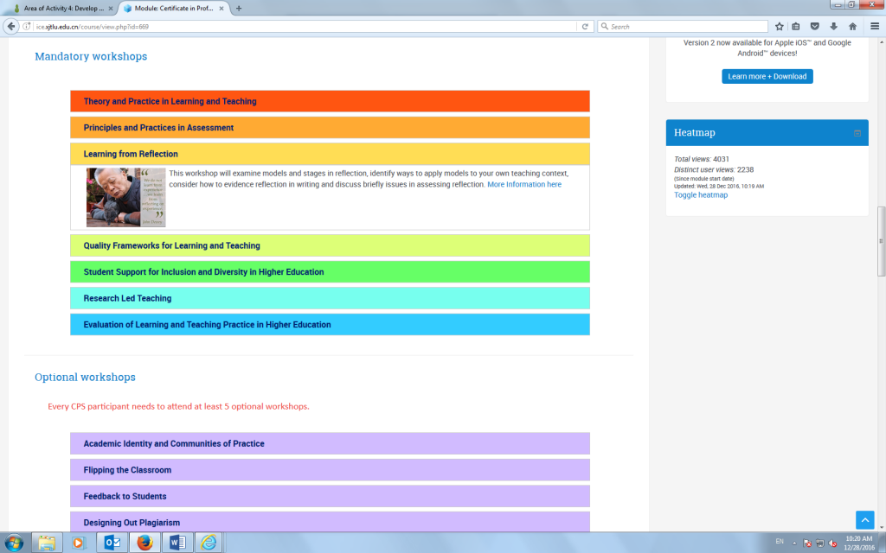Open Outlook from the taskbar
The image size is (886, 553).
pyautogui.click(x=112, y=543)
